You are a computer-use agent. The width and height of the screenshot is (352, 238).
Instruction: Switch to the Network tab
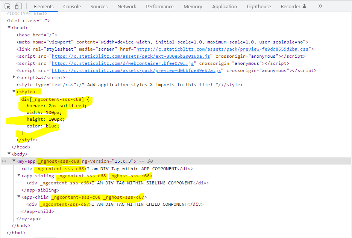pyautogui.click(x=127, y=6)
